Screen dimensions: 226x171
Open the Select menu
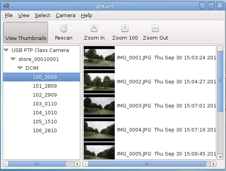coord(43,15)
